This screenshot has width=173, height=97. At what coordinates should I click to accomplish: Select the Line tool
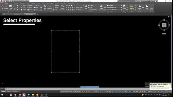click(2, 7)
